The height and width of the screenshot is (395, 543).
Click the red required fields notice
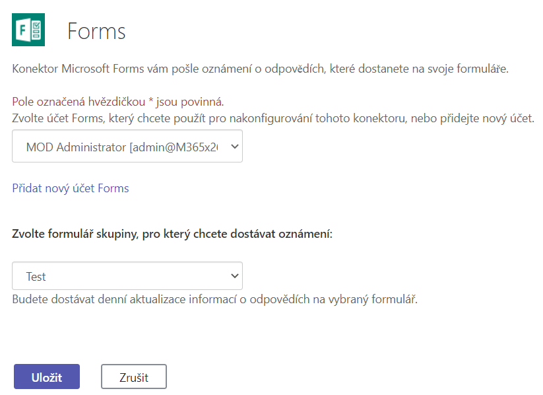[117, 102]
